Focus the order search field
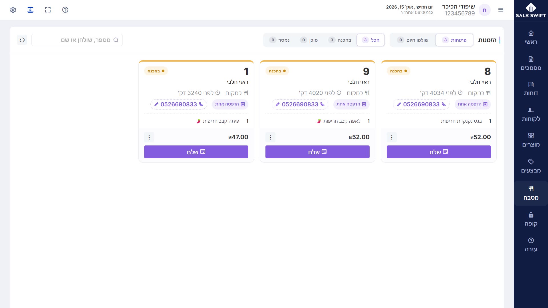Viewport: 548px width, 308px height. pos(77,40)
